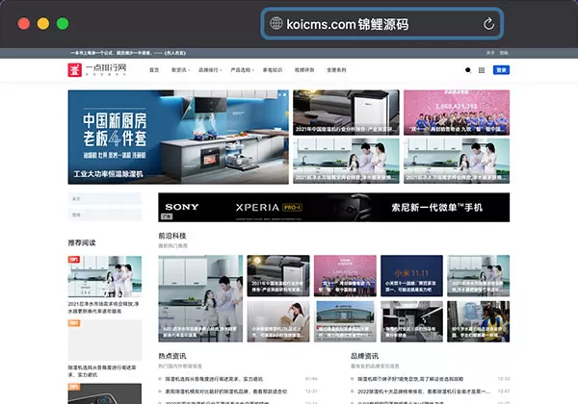578x404 pixels.
Task: Click the yellow macOS minimize button
Action: pyautogui.click(x=43, y=23)
